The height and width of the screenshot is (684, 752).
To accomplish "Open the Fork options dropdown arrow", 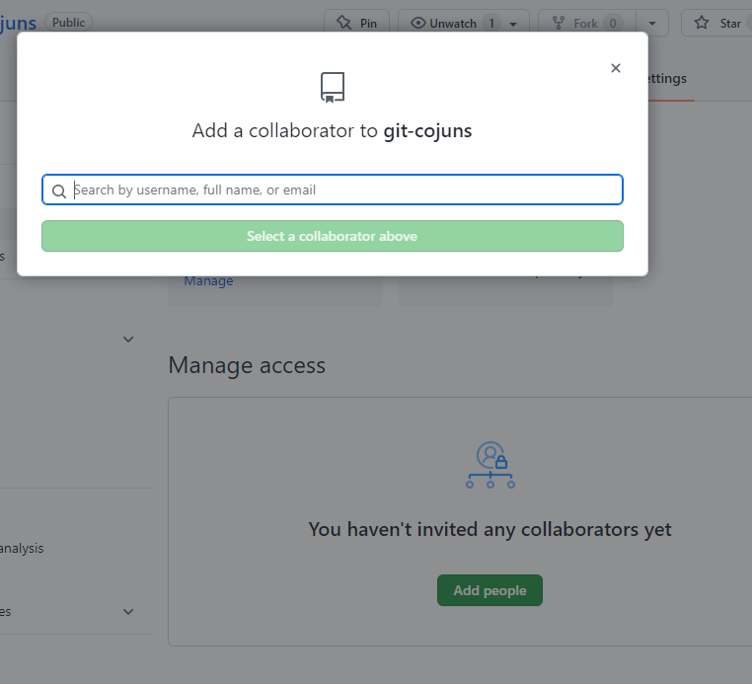I will (x=652, y=23).
